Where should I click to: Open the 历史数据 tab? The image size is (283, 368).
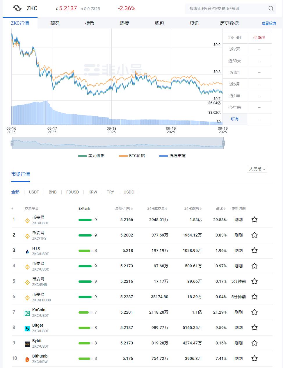[x=229, y=23]
